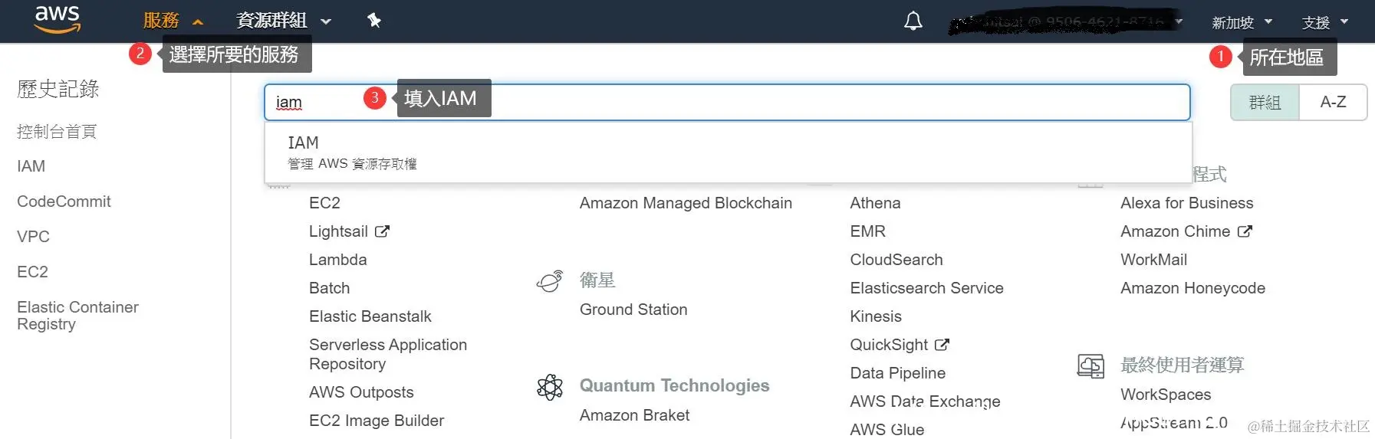Click the Lightsail external link icon
The width and height of the screenshot is (1375, 439).
tap(382, 231)
